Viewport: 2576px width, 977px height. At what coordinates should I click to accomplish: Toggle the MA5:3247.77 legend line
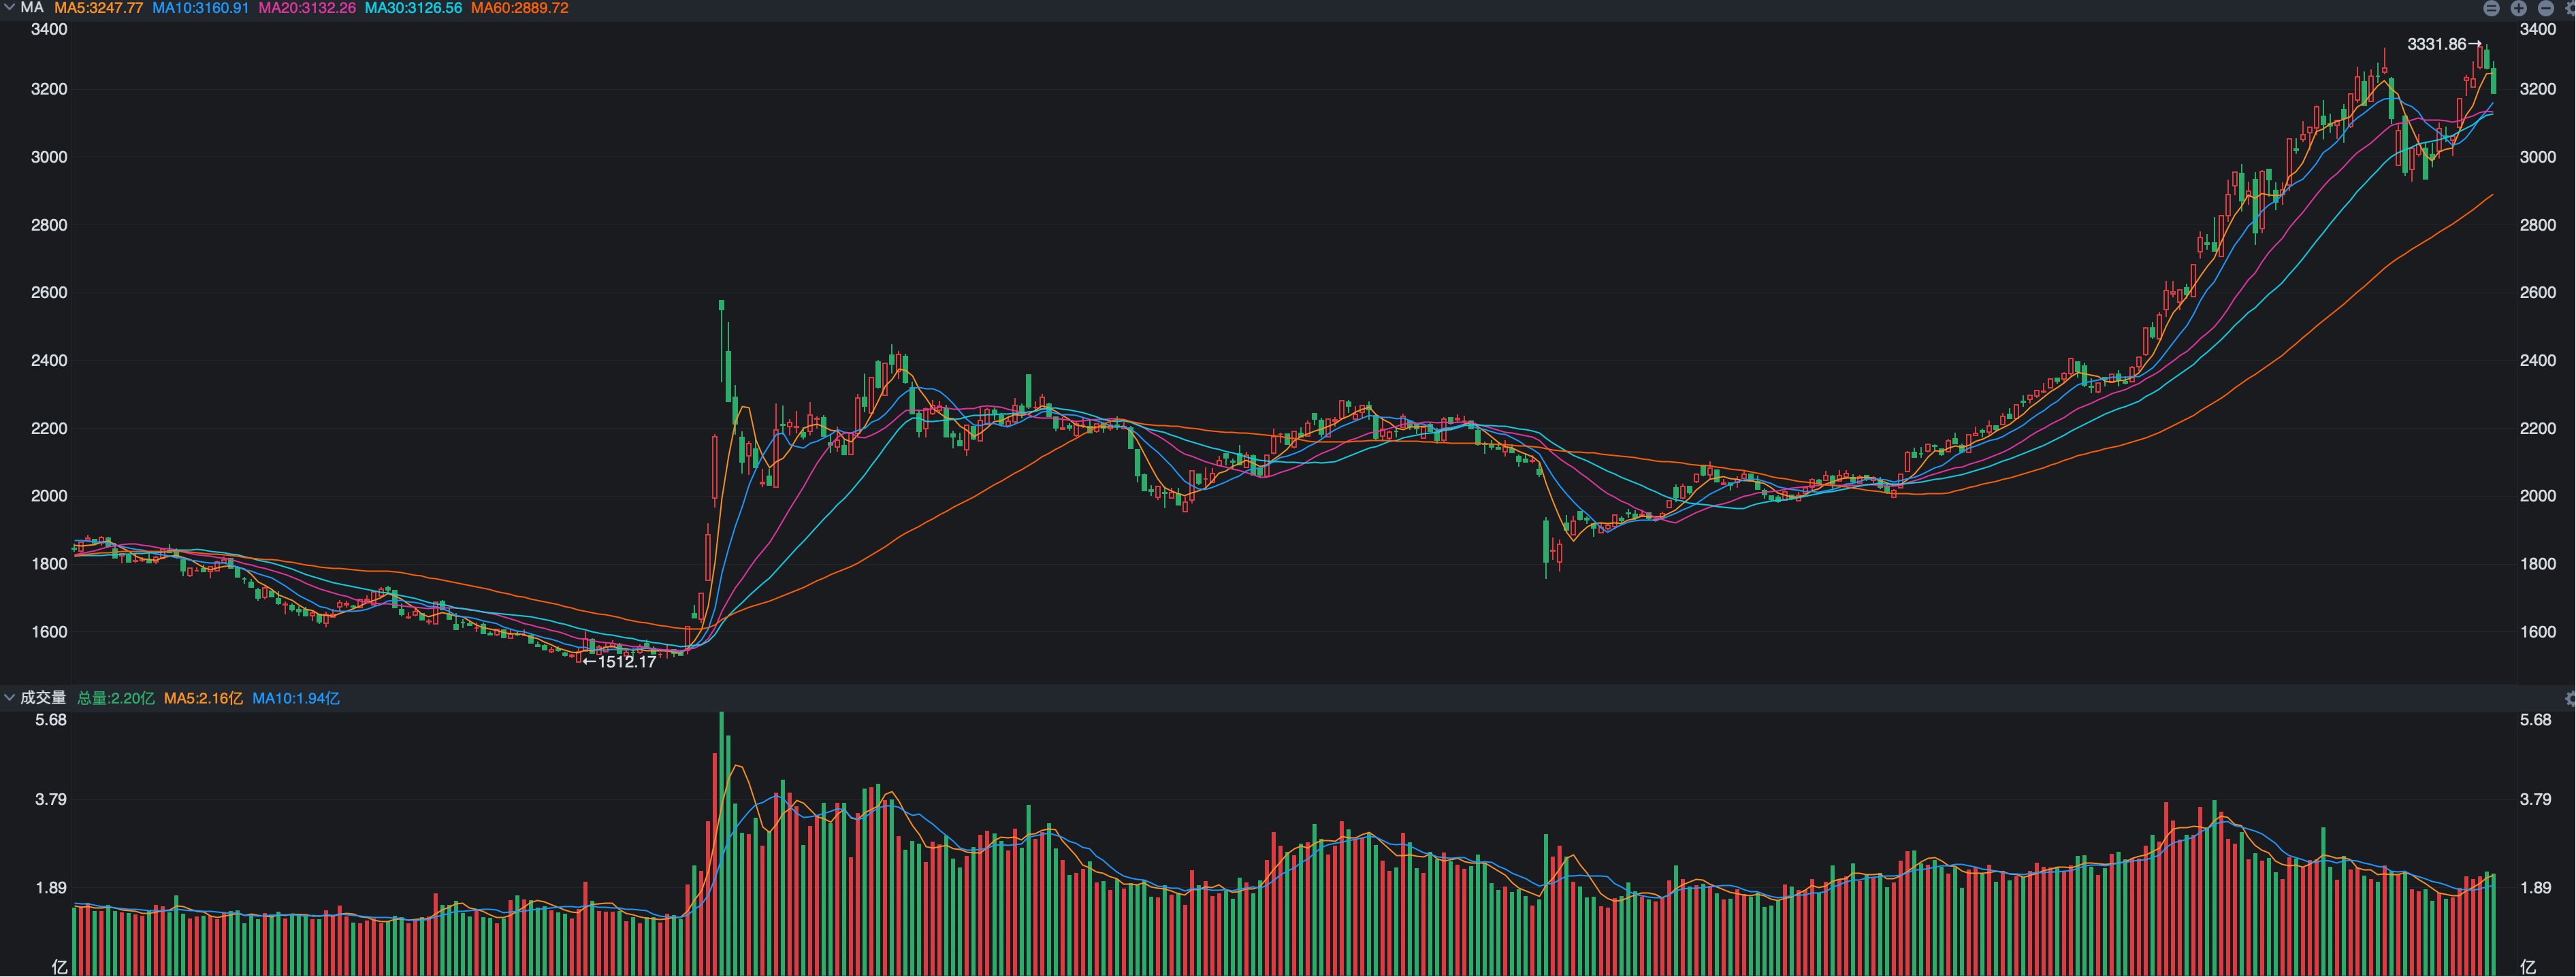[98, 8]
